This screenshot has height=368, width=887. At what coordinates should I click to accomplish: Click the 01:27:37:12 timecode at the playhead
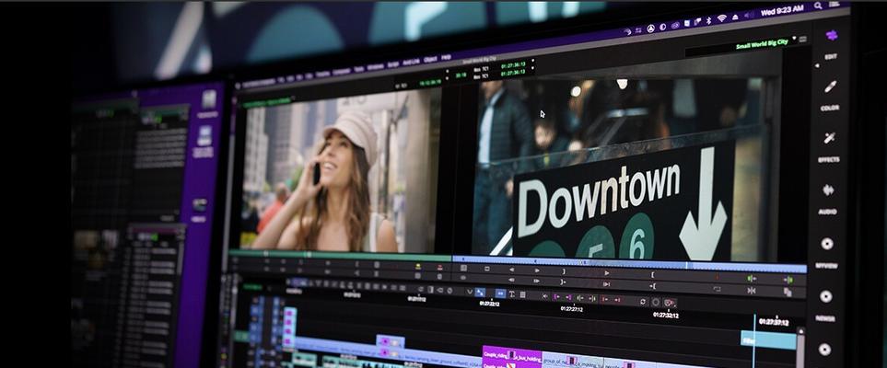coord(774,322)
